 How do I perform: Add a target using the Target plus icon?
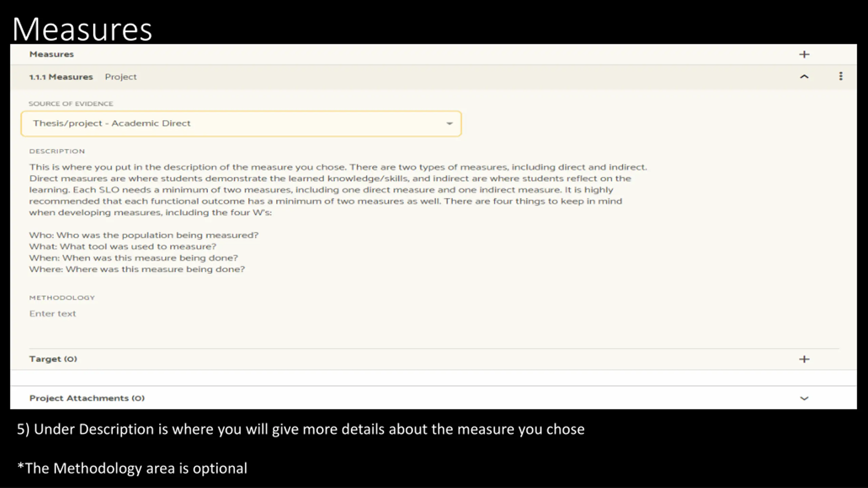pos(804,359)
